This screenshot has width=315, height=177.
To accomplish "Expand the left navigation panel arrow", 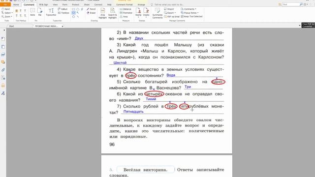I will pos(4,30).
